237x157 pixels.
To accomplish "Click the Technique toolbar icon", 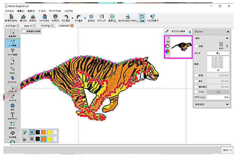I will point(102,17).
